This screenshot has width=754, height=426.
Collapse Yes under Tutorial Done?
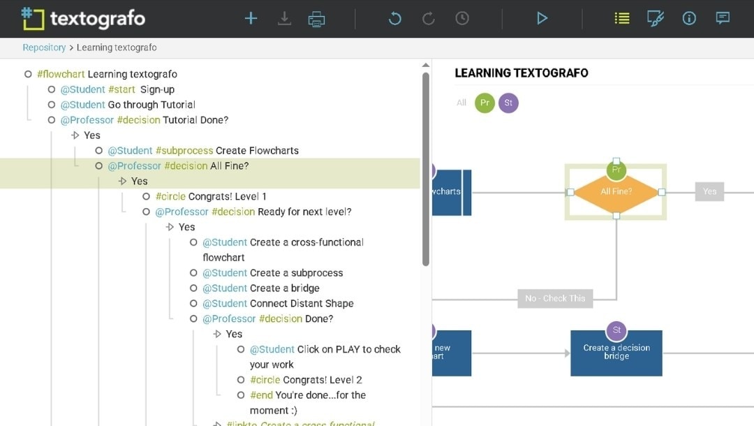[x=75, y=135]
